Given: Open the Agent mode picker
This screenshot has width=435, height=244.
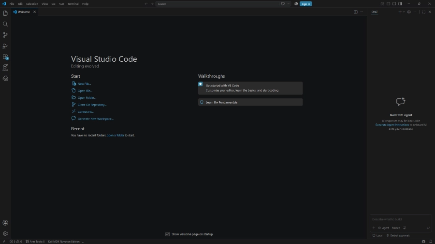Looking at the screenshot, I should [x=383, y=228].
